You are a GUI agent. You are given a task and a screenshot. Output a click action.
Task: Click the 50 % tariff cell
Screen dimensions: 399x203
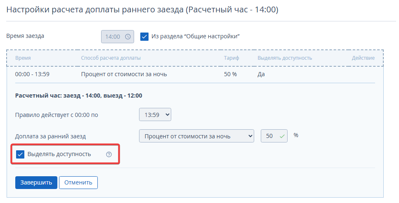coord(230,74)
